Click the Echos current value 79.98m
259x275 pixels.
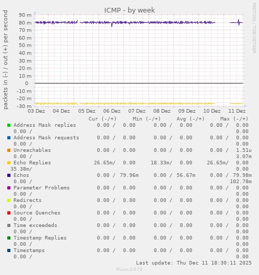[242, 175]
